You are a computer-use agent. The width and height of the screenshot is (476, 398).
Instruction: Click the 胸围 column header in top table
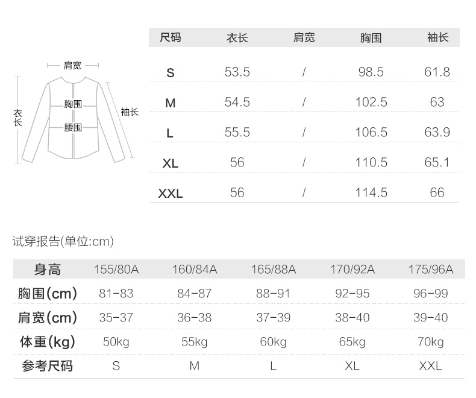(x=371, y=37)
